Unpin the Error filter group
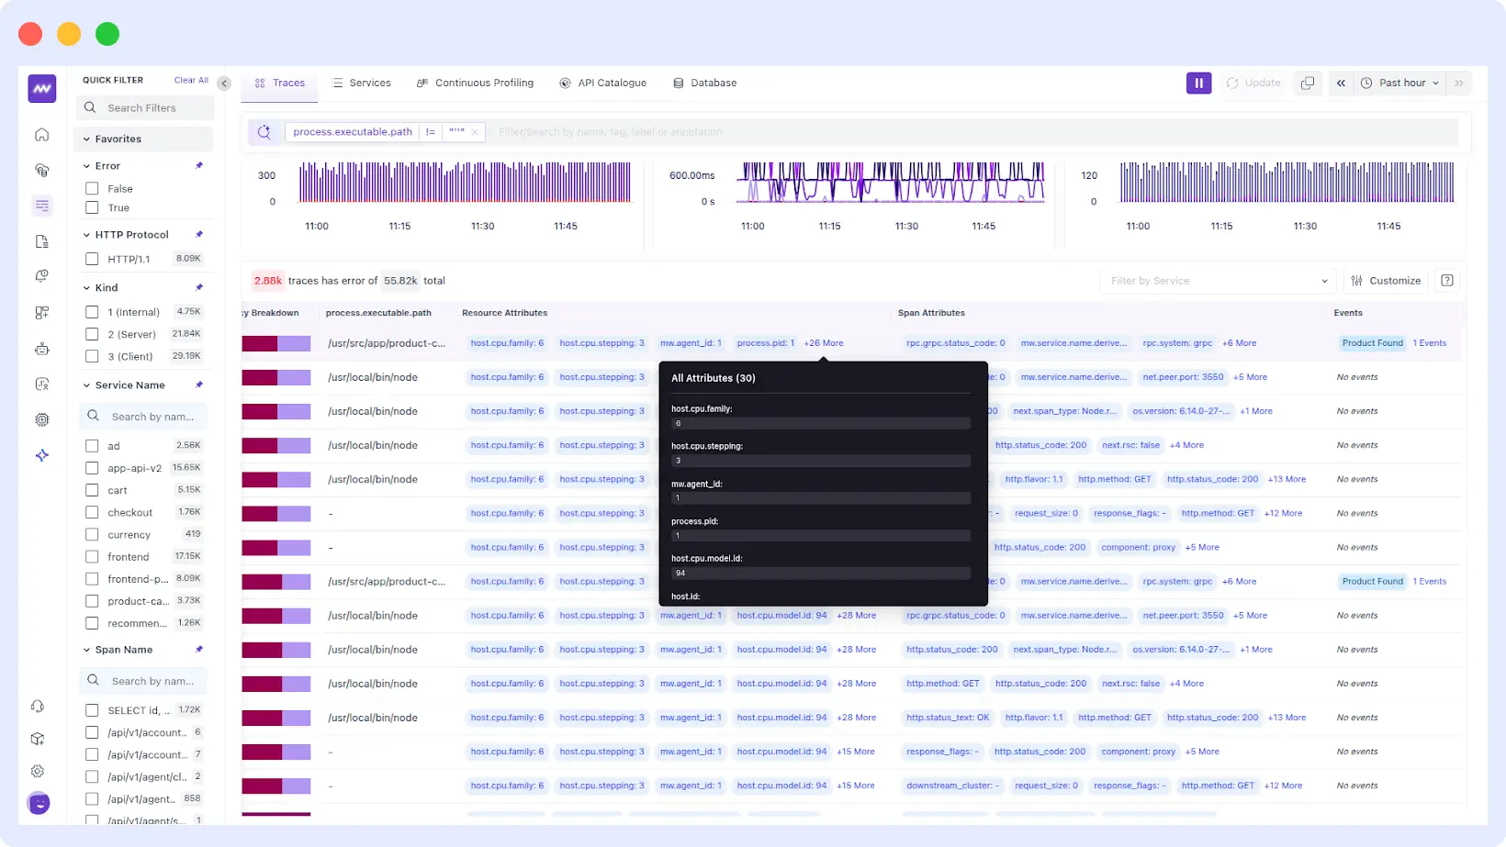This screenshot has width=1506, height=847. (x=199, y=165)
